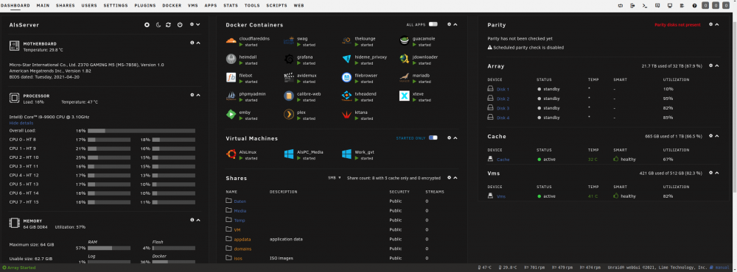The image size is (737, 272).
Task: Open the web terminal icon
Action: pos(645,6)
